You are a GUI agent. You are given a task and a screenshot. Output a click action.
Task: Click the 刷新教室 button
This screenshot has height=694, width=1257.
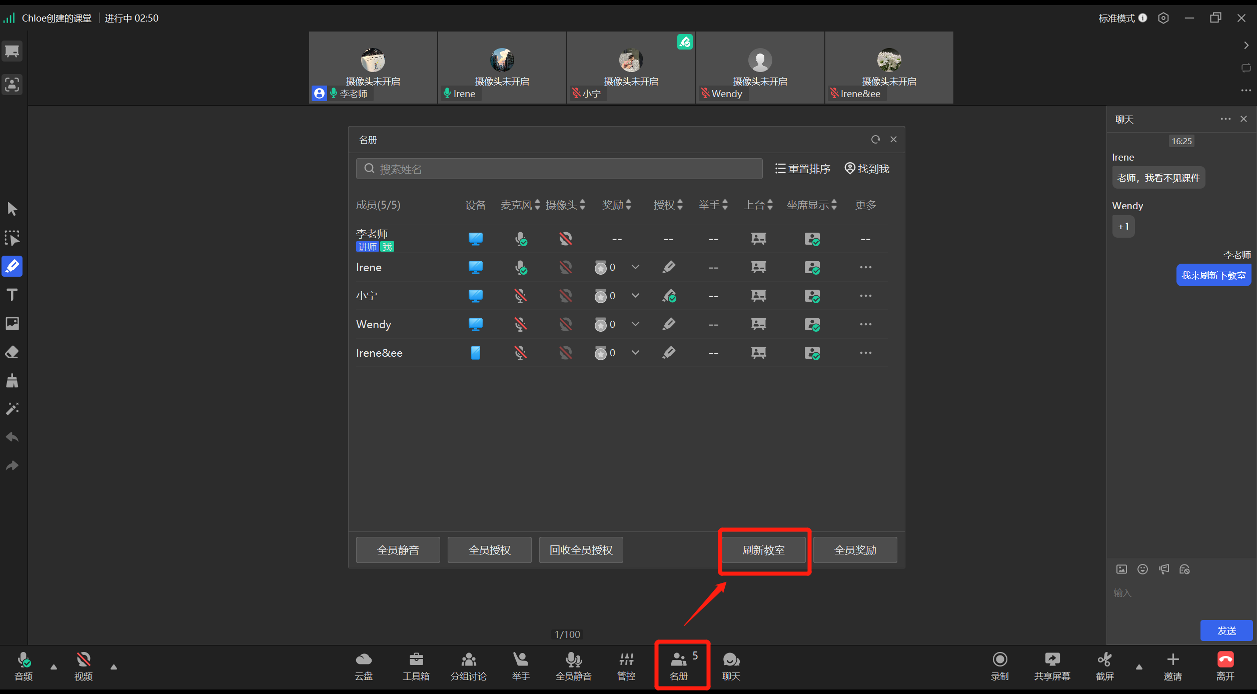(x=763, y=550)
